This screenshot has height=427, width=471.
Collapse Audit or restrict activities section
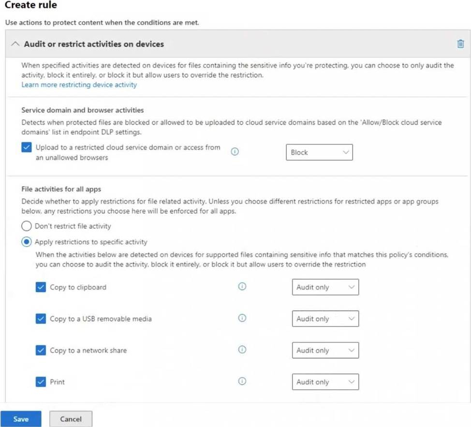tap(15, 44)
